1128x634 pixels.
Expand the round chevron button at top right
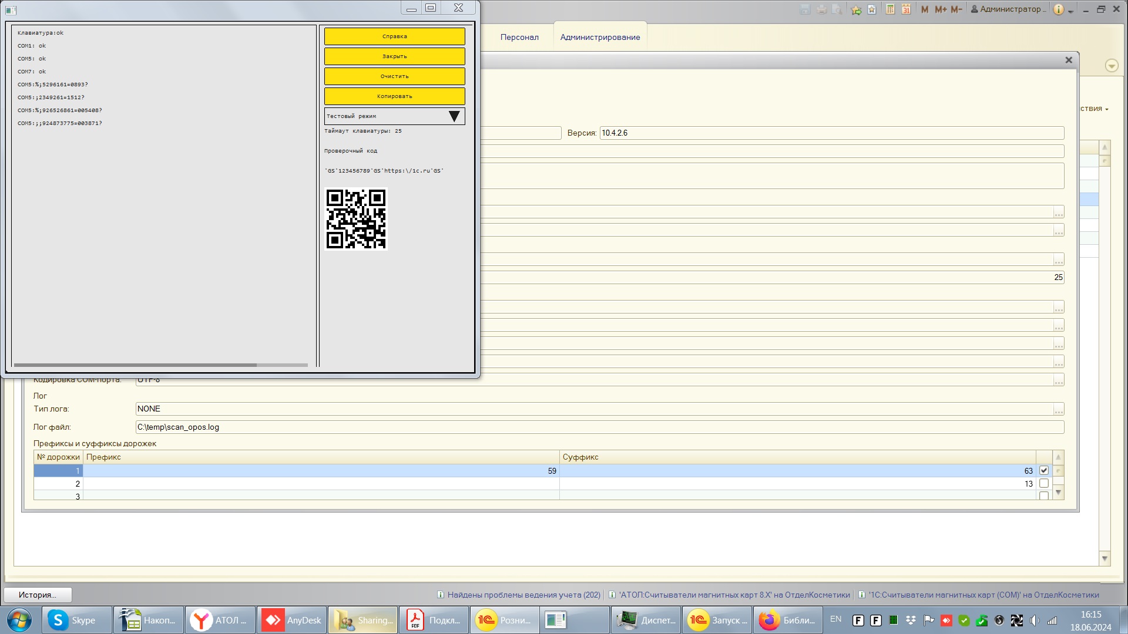tap(1111, 66)
